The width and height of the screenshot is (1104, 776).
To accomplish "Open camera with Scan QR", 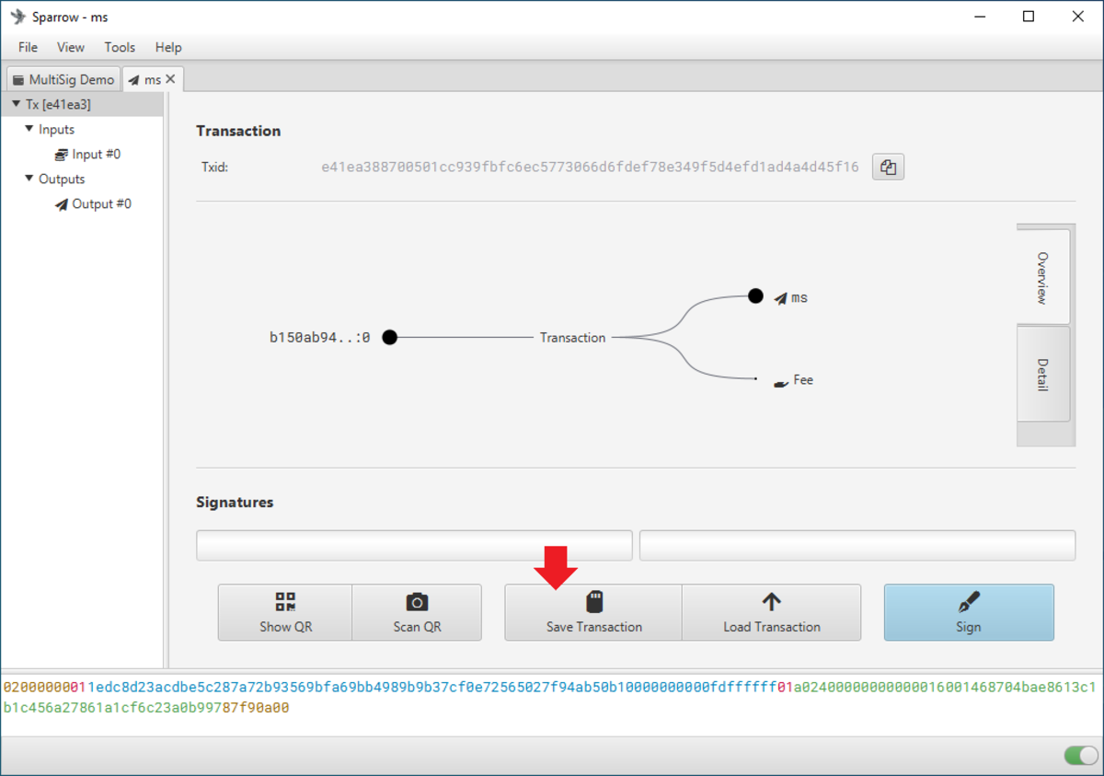I will pos(417,612).
